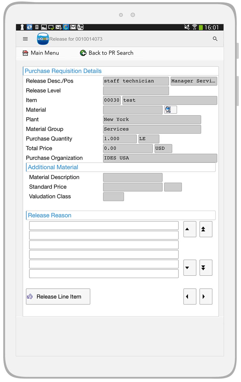241x382 pixels.
Task: Tap the search magnifier icon
Action: coord(215,39)
